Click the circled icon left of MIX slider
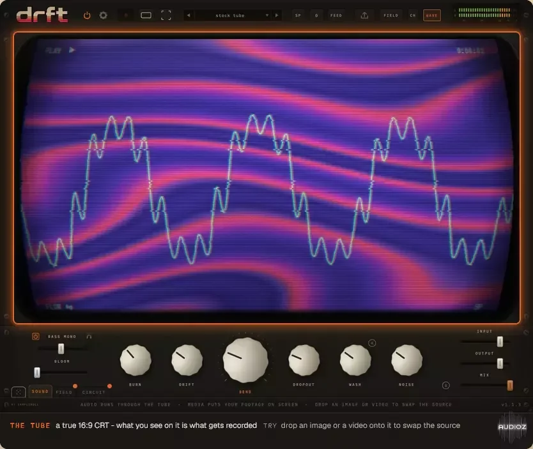 pos(445,386)
